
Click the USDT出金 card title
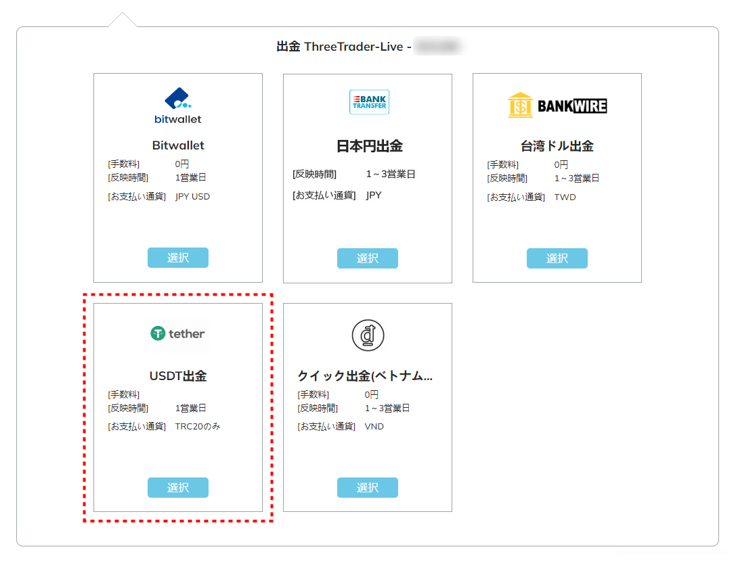178,376
